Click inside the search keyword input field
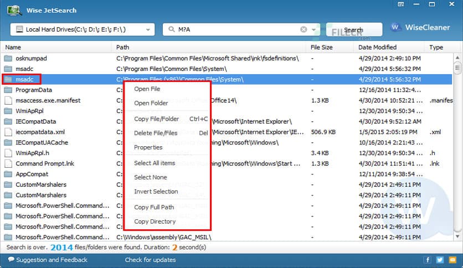Screen dimensions: 463x268 click(238, 29)
